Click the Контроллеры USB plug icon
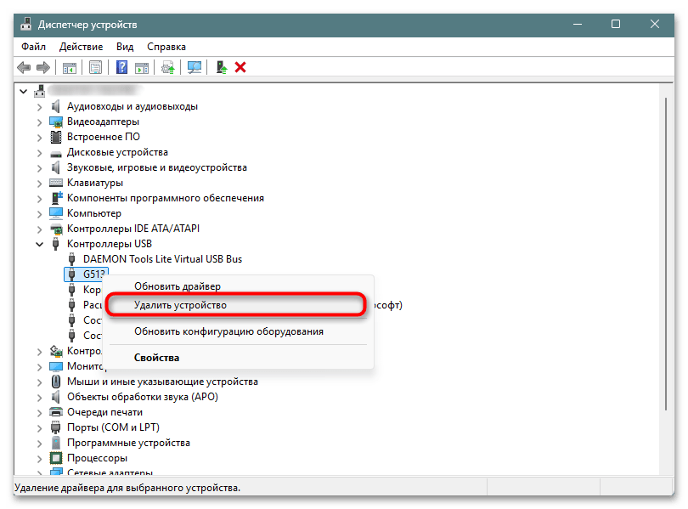This screenshot has height=509, width=688. coord(56,244)
